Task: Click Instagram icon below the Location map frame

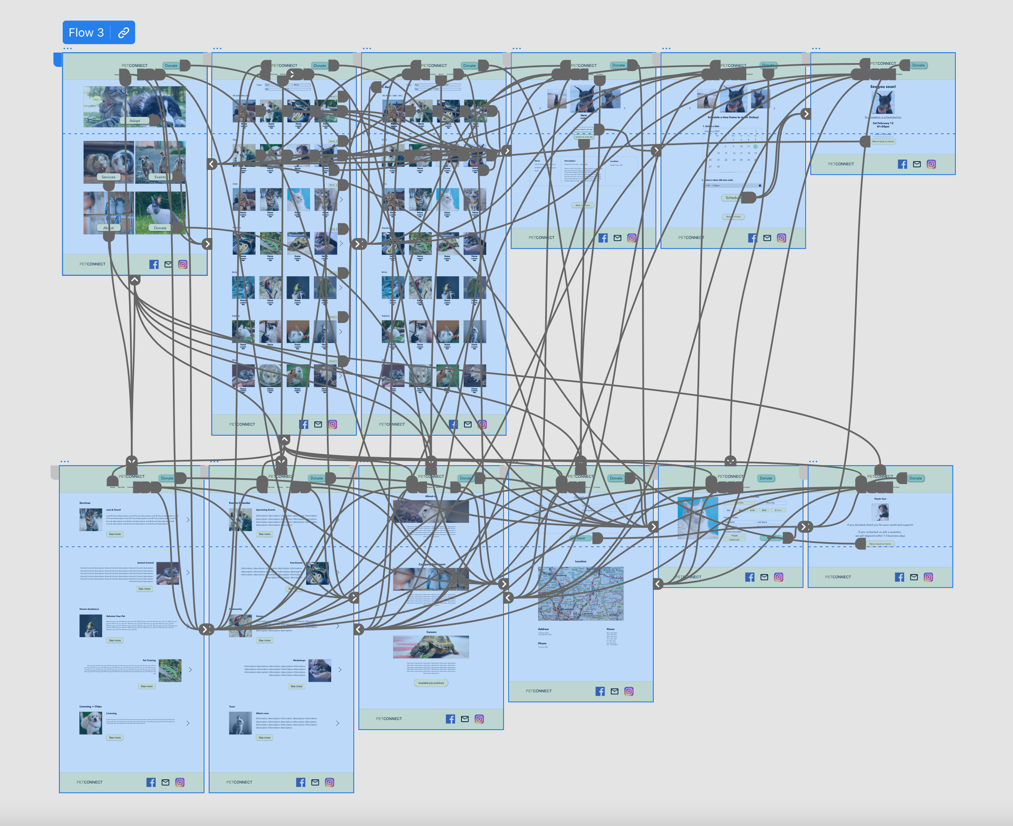Action: tap(628, 691)
